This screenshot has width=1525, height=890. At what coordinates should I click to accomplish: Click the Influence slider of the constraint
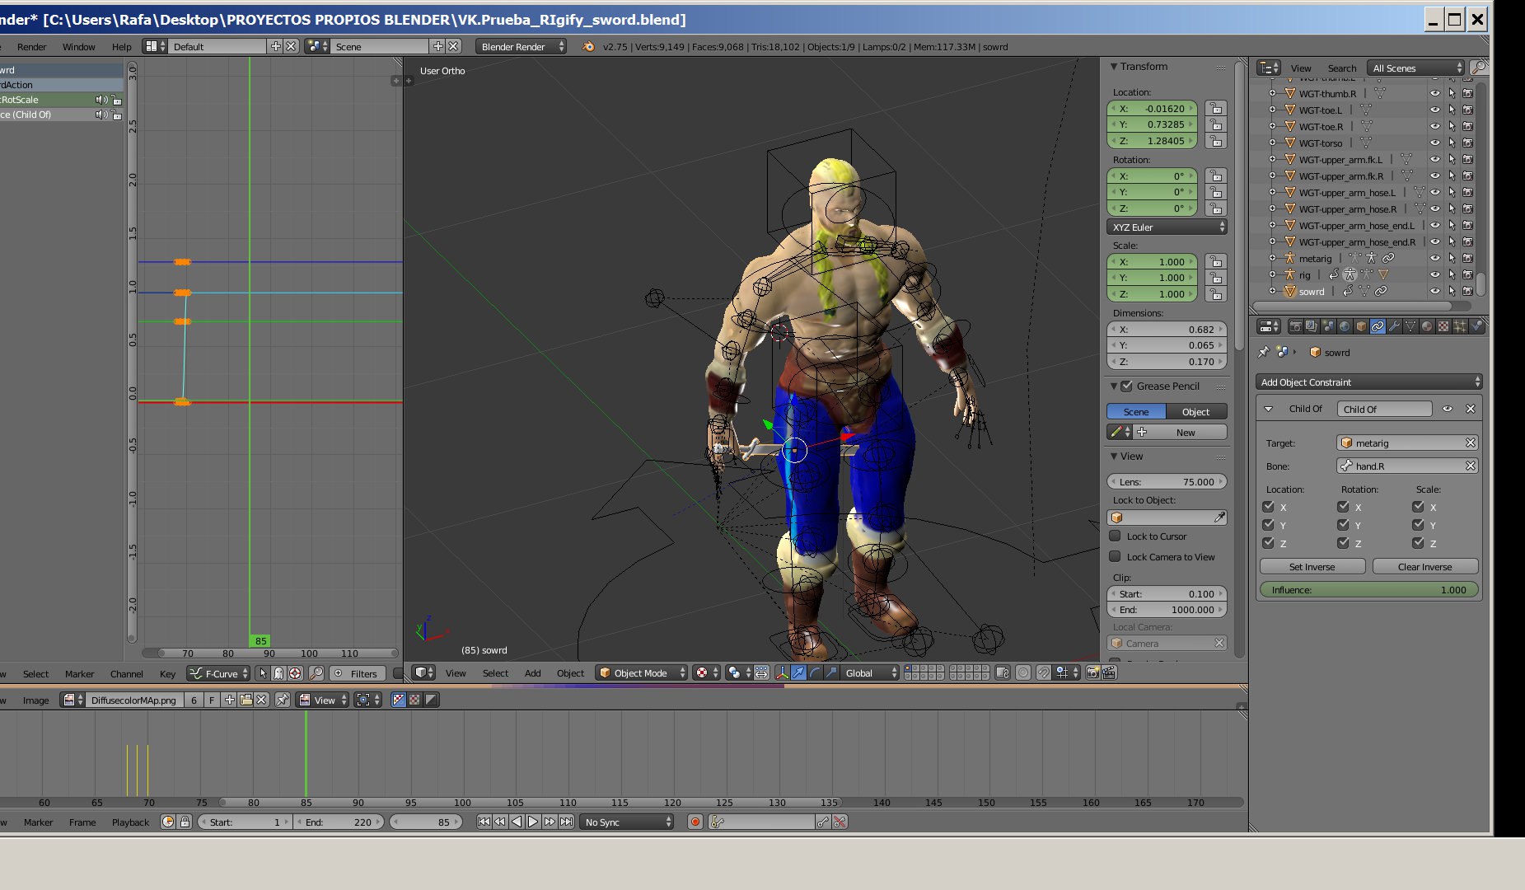point(1368,590)
